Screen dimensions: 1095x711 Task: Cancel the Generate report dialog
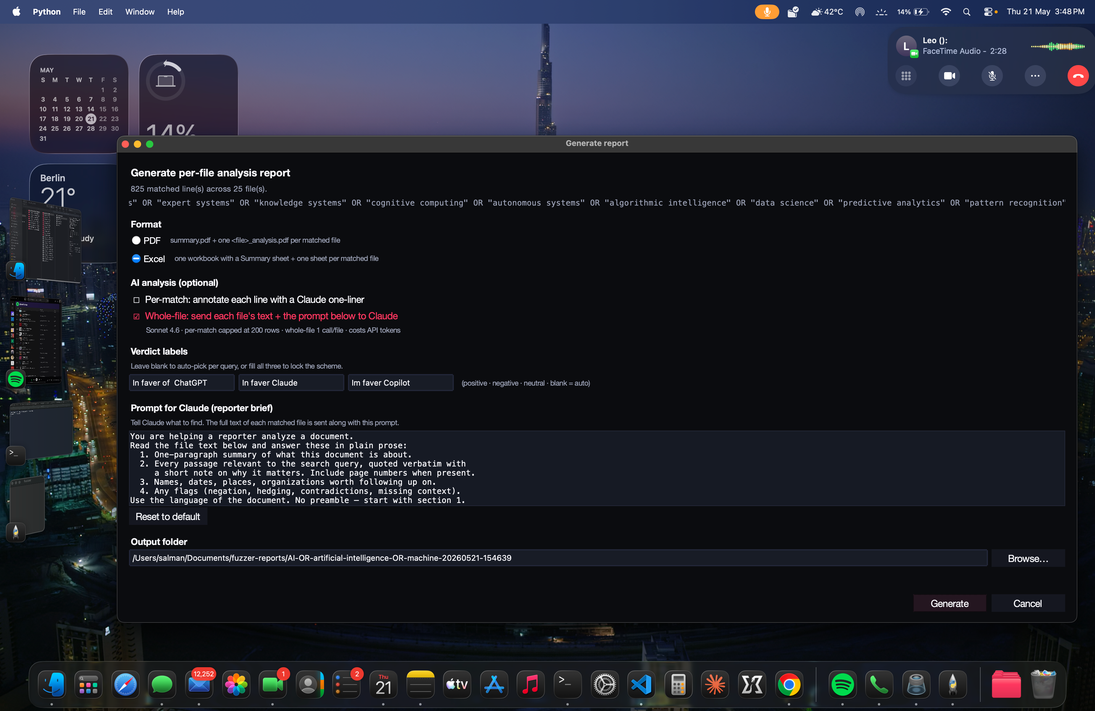(1028, 603)
